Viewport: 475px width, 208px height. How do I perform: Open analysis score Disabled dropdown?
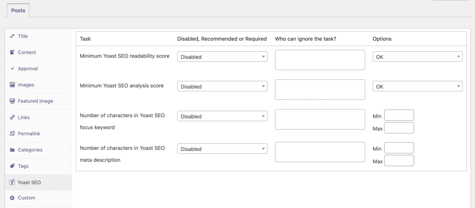pyautogui.click(x=222, y=87)
